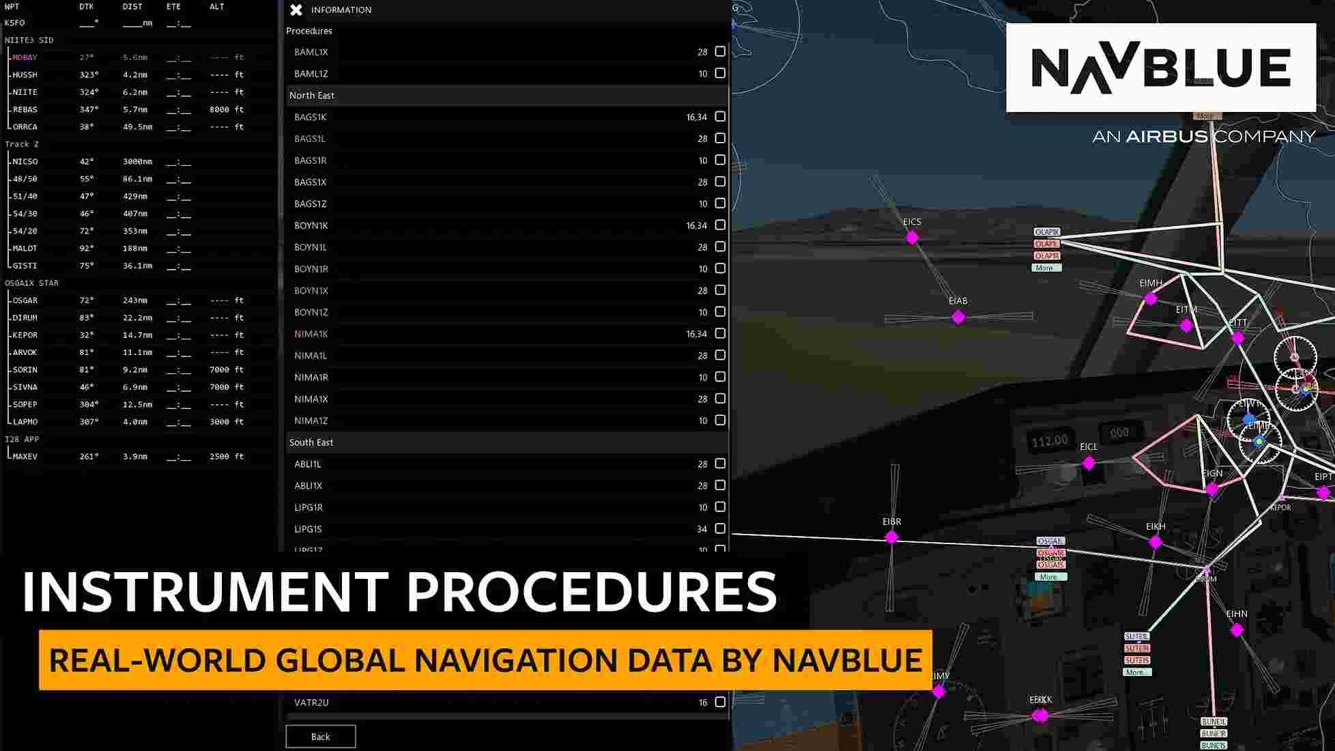This screenshot has width=1335, height=751.
Task: Select the EICL airport diamond on the map
Action: pyautogui.click(x=1089, y=463)
